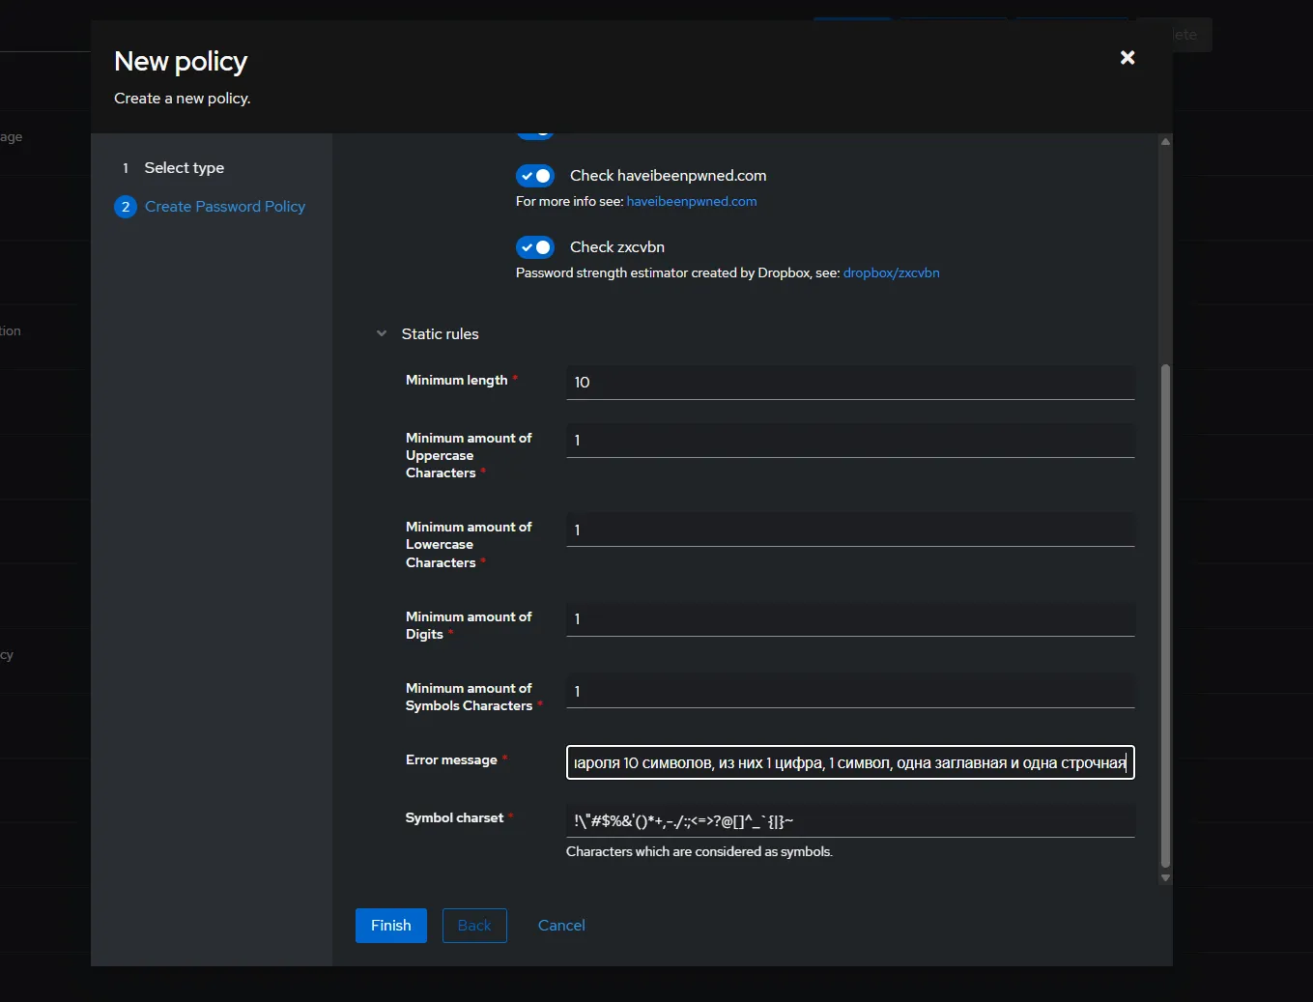Cancel the policy creation
The width and height of the screenshot is (1313, 1002).
tap(561, 926)
